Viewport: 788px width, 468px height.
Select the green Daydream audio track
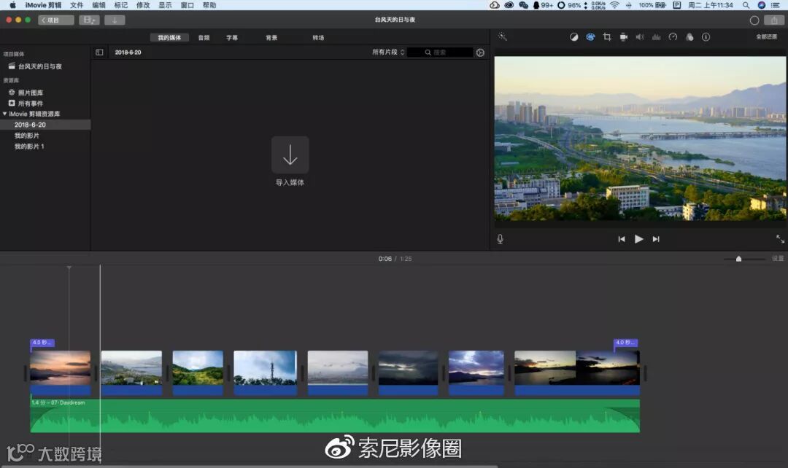[335, 416]
